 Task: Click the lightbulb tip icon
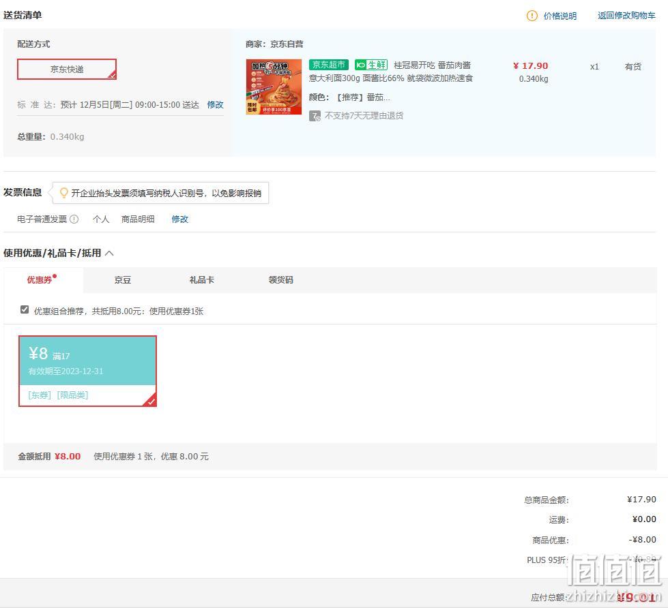pyautogui.click(x=63, y=193)
